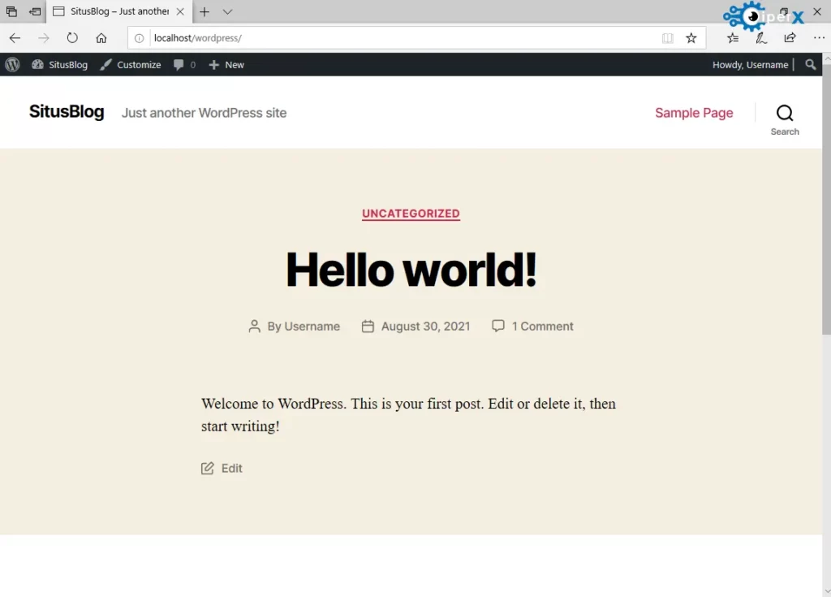Image resolution: width=831 pixels, height=597 pixels.
Task: Click the admin bar search magnifier icon
Action: 810,65
